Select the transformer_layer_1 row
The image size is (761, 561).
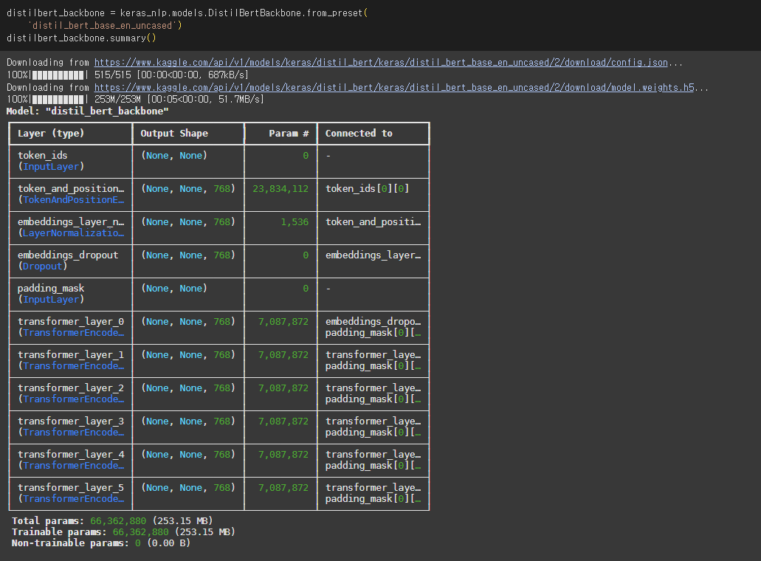point(219,360)
